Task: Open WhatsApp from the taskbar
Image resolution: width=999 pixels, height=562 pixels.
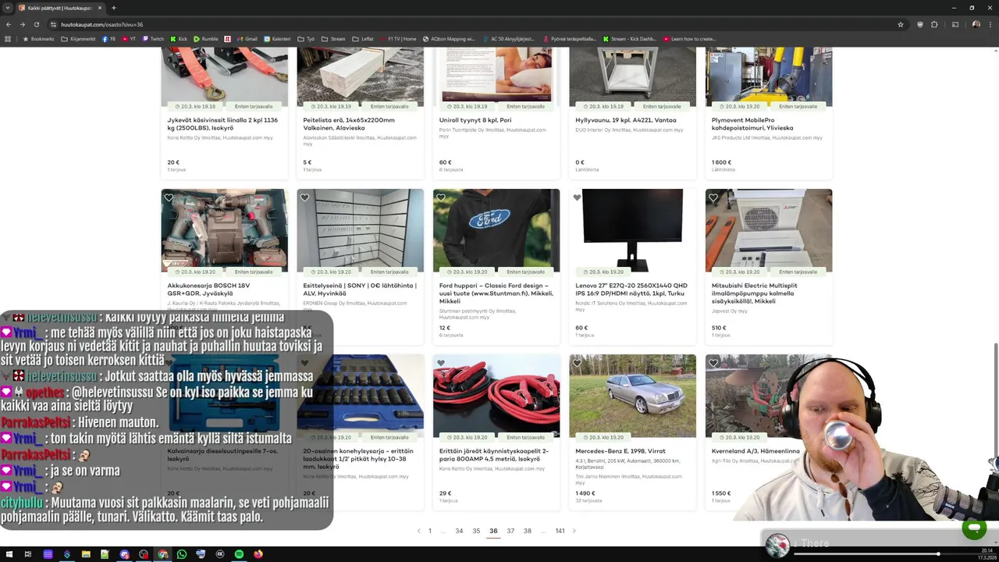Action: (x=182, y=554)
